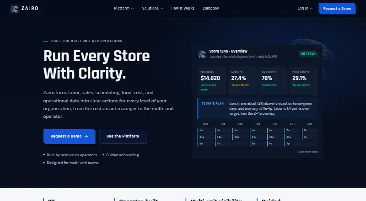This screenshot has height=201, width=366.
Task: Click the TODAY'S PLAN label
Action: pyautogui.click(x=213, y=104)
